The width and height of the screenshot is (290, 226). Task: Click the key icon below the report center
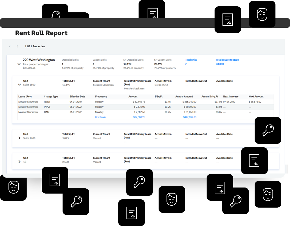pos(139,182)
